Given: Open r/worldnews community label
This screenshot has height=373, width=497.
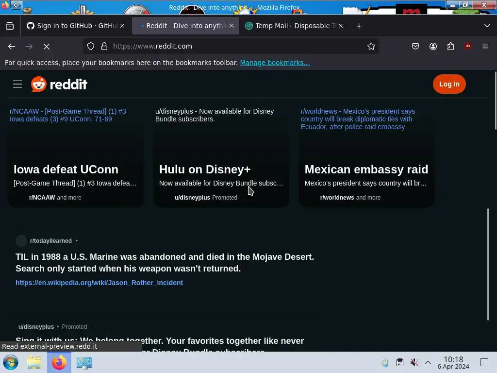Looking at the screenshot, I should tap(337, 198).
